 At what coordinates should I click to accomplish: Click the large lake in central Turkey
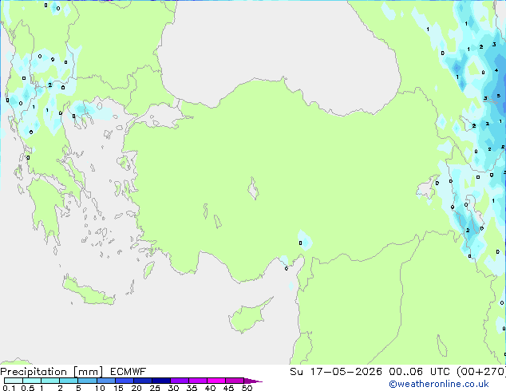(253, 189)
